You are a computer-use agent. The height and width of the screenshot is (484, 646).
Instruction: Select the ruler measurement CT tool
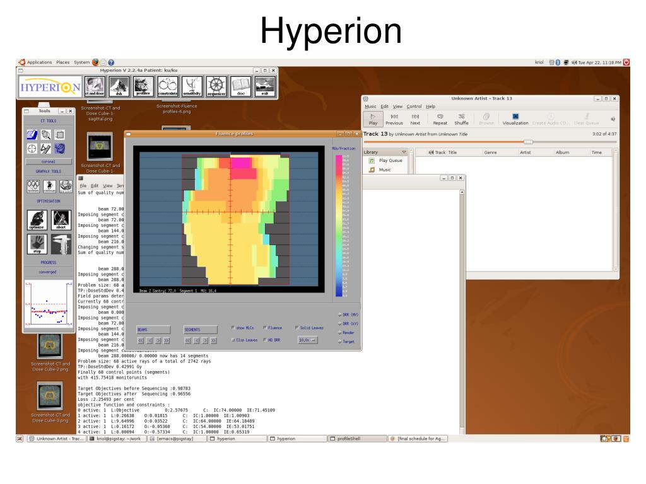pos(45,149)
